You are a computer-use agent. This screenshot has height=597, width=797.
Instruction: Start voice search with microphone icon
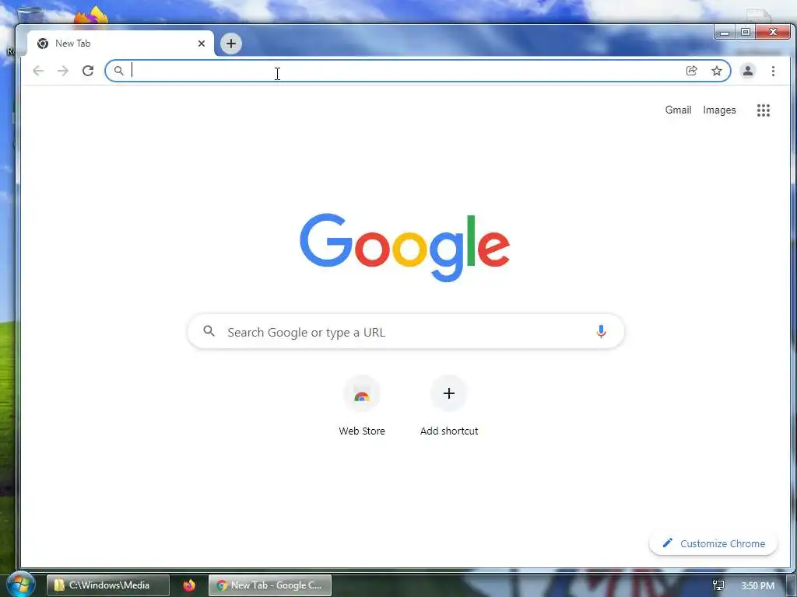tap(601, 331)
